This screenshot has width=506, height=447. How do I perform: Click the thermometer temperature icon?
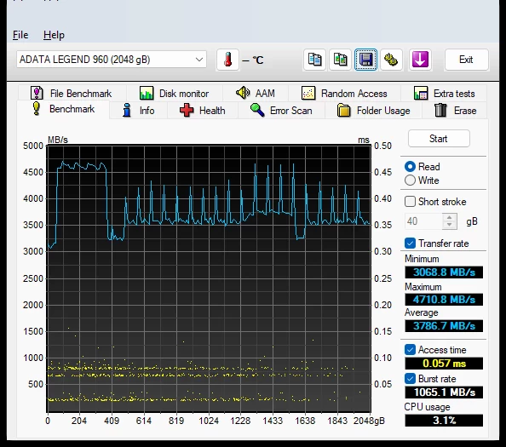pos(227,60)
